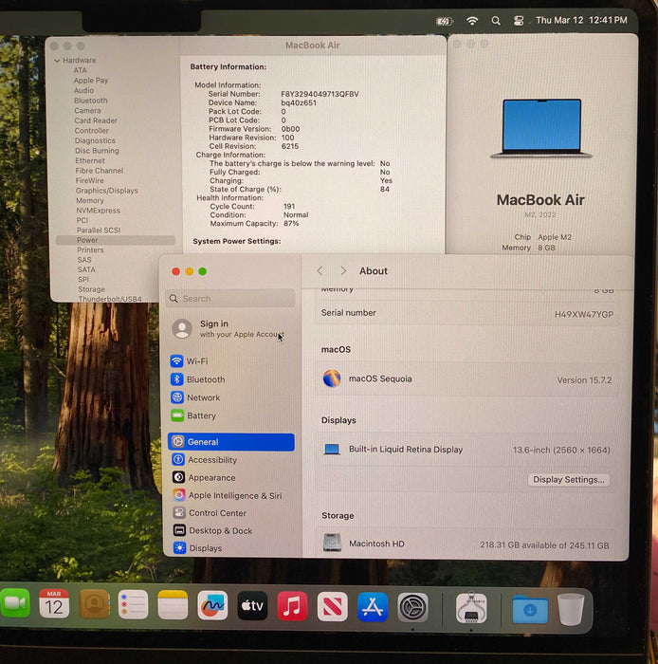Select Power in System Information sidebar
Screen dimensions: 658x664
click(x=115, y=240)
